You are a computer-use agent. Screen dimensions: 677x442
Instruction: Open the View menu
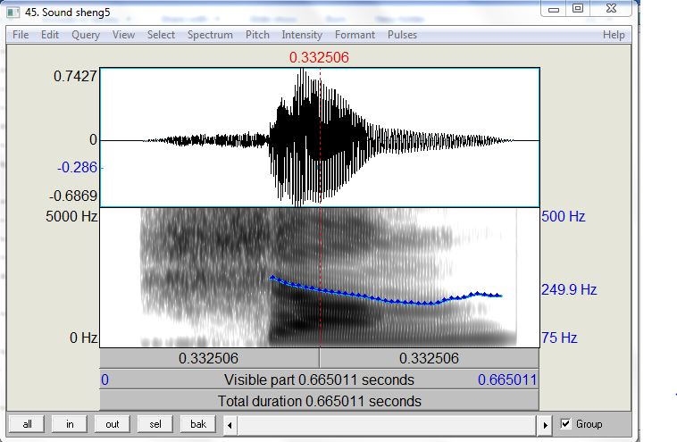[x=123, y=35]
